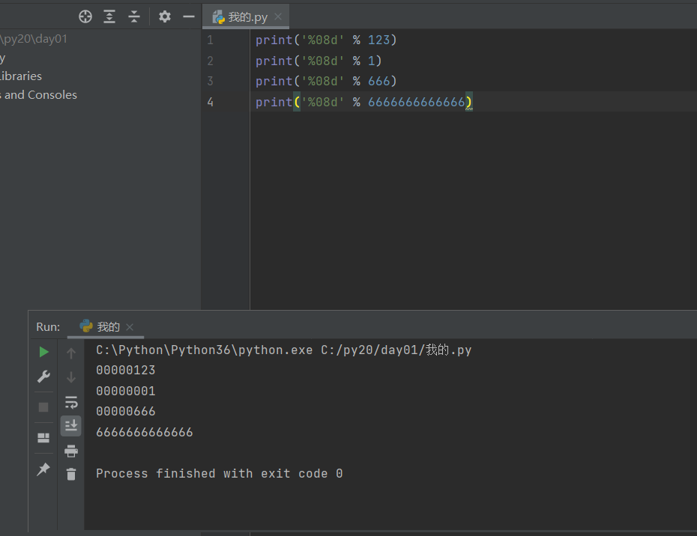Click console output 6666666666666
697x536 pixels.
coord(145,433)
